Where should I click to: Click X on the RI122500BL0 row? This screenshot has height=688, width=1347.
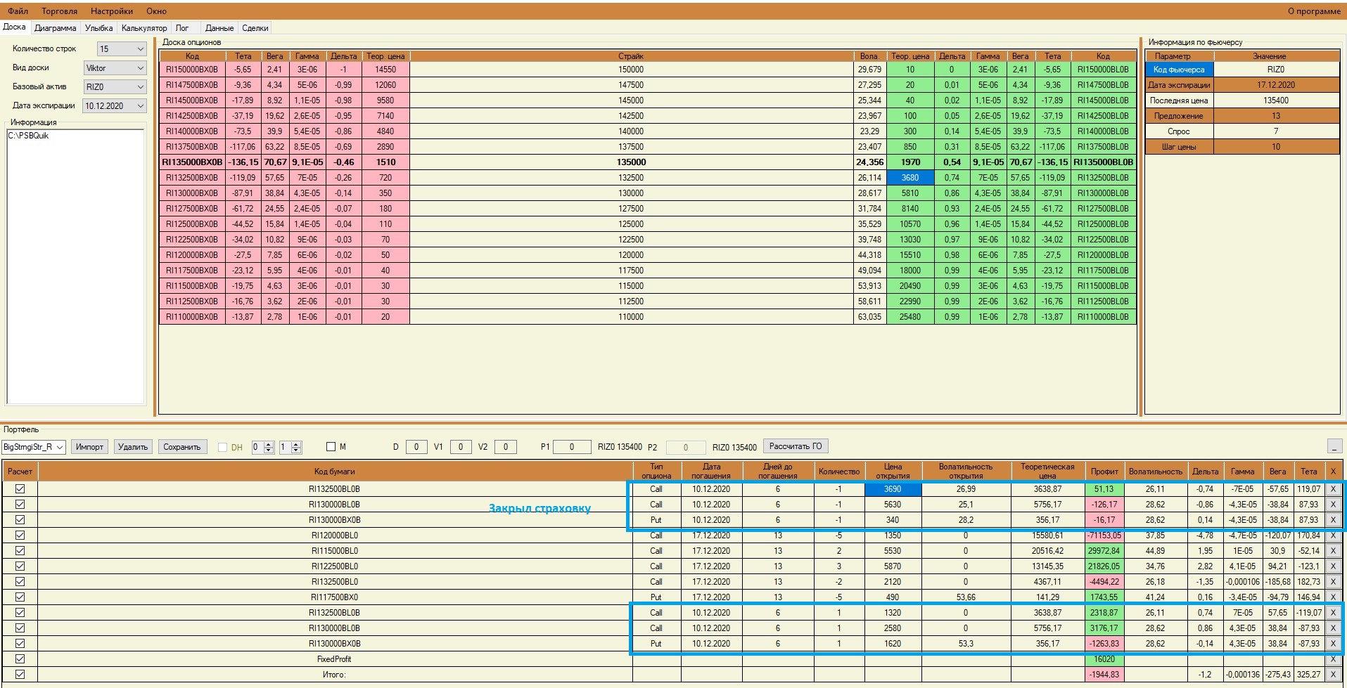coord(1333,566)
